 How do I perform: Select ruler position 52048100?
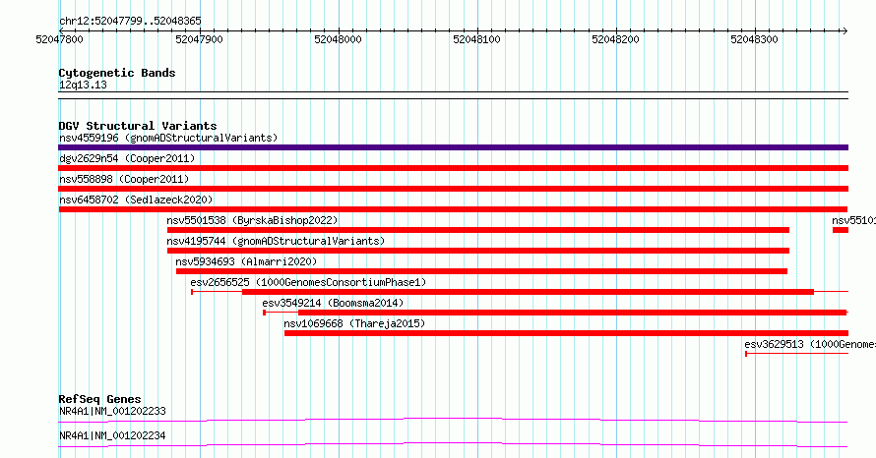tap(476, 39)
